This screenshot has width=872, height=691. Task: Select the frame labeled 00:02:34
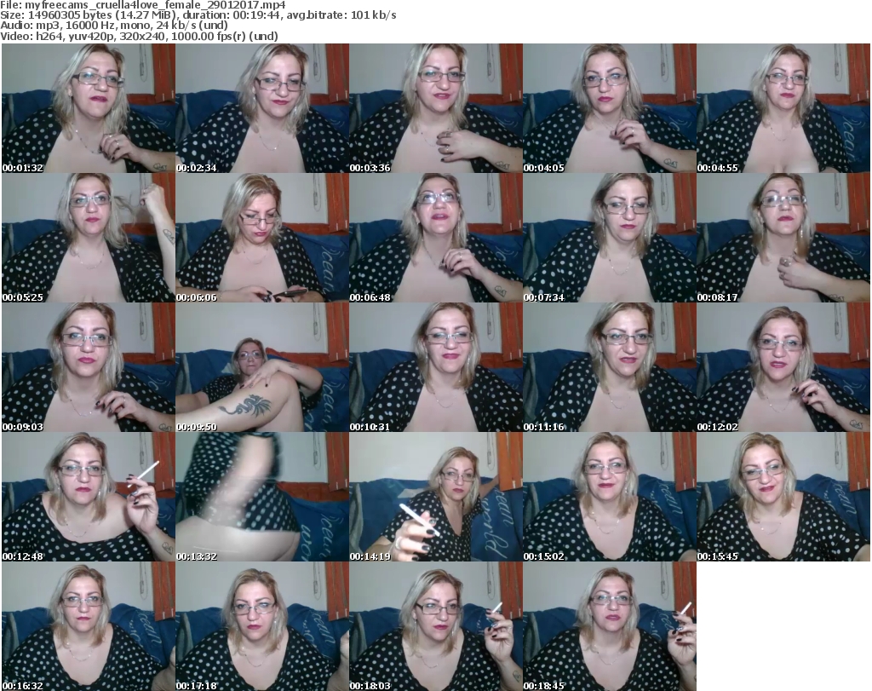pos(261,108)
